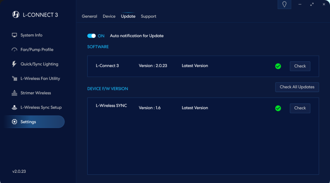Click the SOFTWARE section heading
This screenshot has height=183, width=330.
click(98, 47)
